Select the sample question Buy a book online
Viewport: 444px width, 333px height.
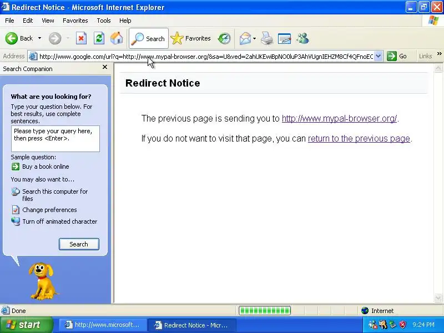[x=46, y=167]
